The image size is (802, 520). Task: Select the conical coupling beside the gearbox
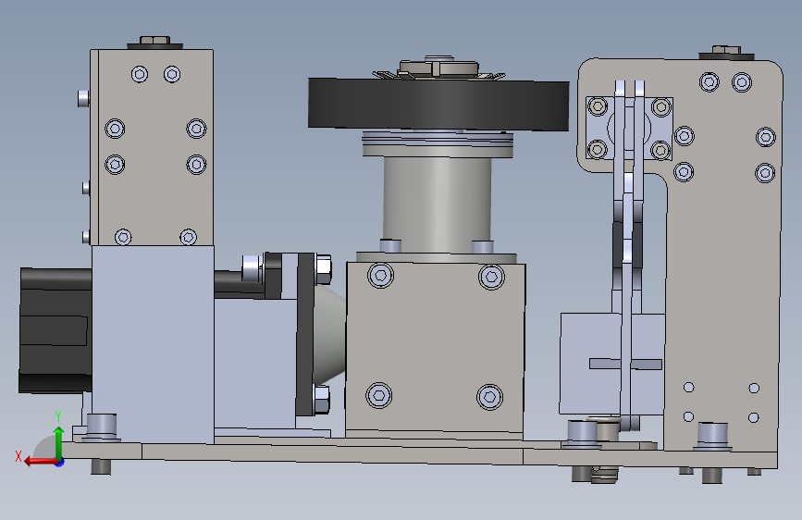click(x=329, y=335)
